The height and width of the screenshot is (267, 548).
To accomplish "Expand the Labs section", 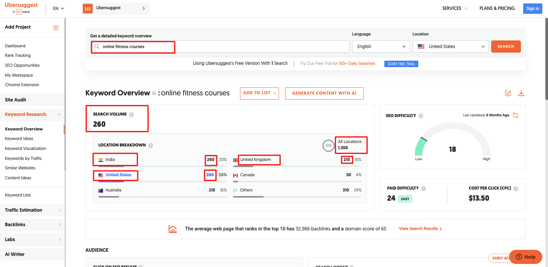I will [x=60, y=240].
